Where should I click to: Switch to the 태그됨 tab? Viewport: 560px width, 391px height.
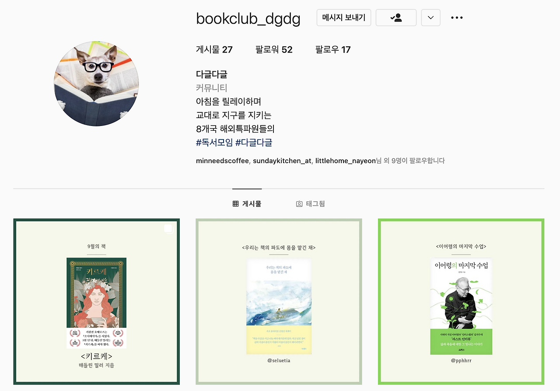(310, 204)
